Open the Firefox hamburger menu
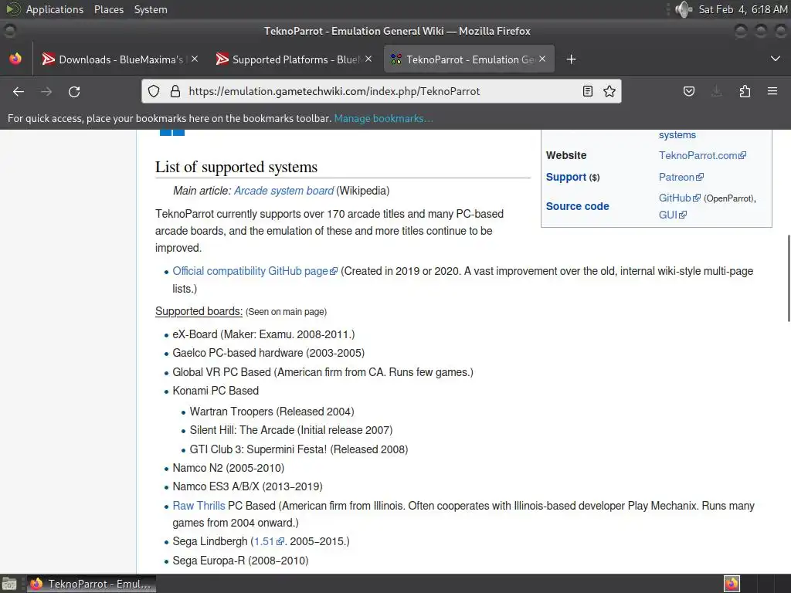The width and height of the screenshot is (791, 593). click(x=772, y=91)
